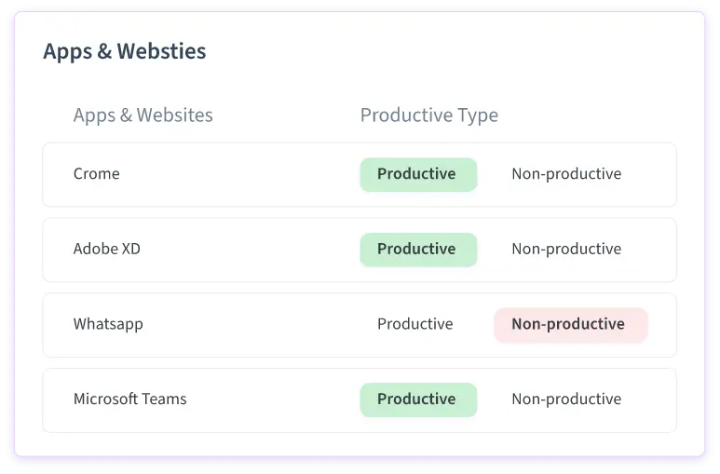Screen dimensions: 720x474
Task: Mark Crome as Productive
Action: (x=417, y=174)
